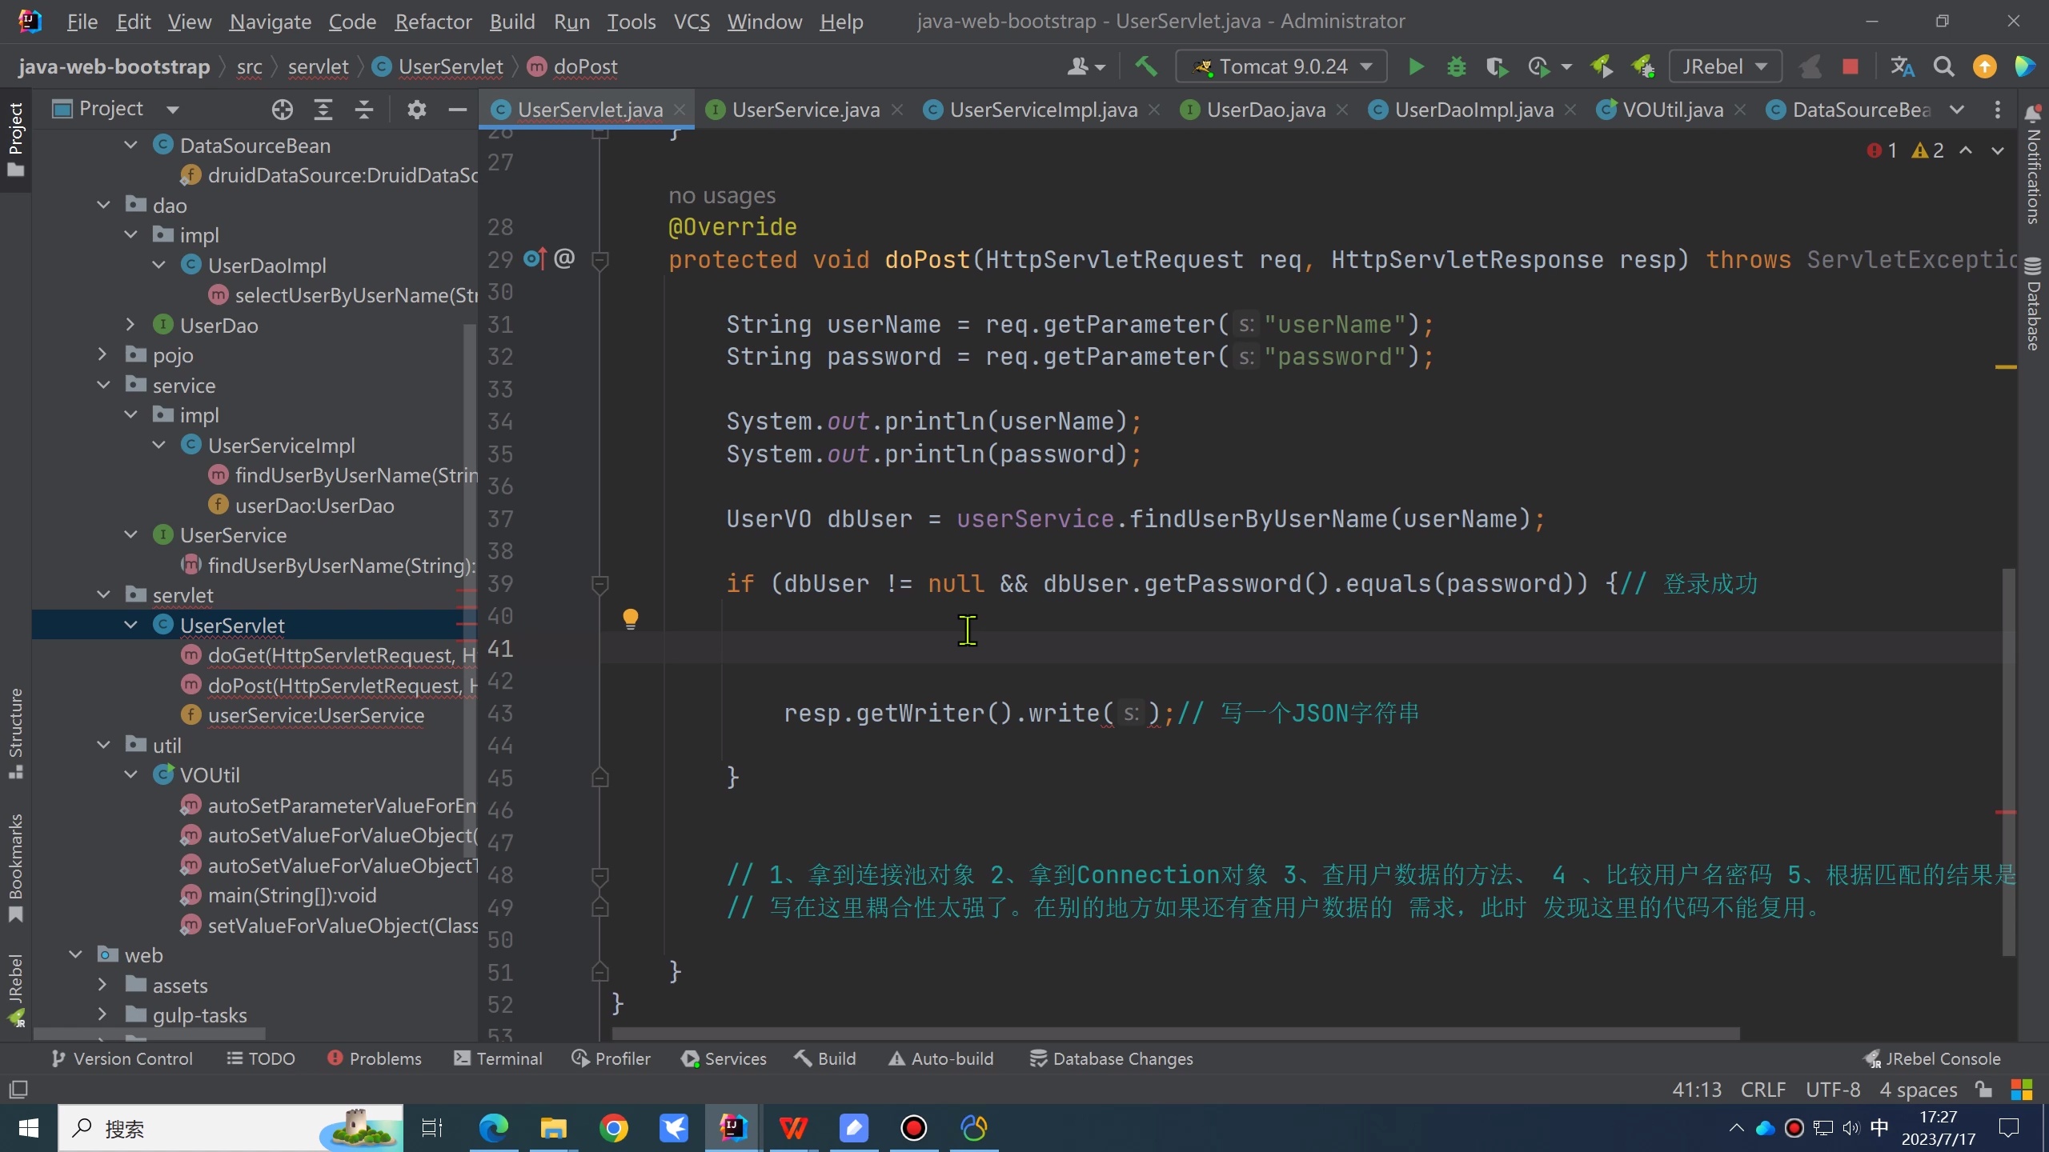Click the red Stop button
Image resolution: width=2049 pixels, height=1152 pixels.
tap(1850, 66)
